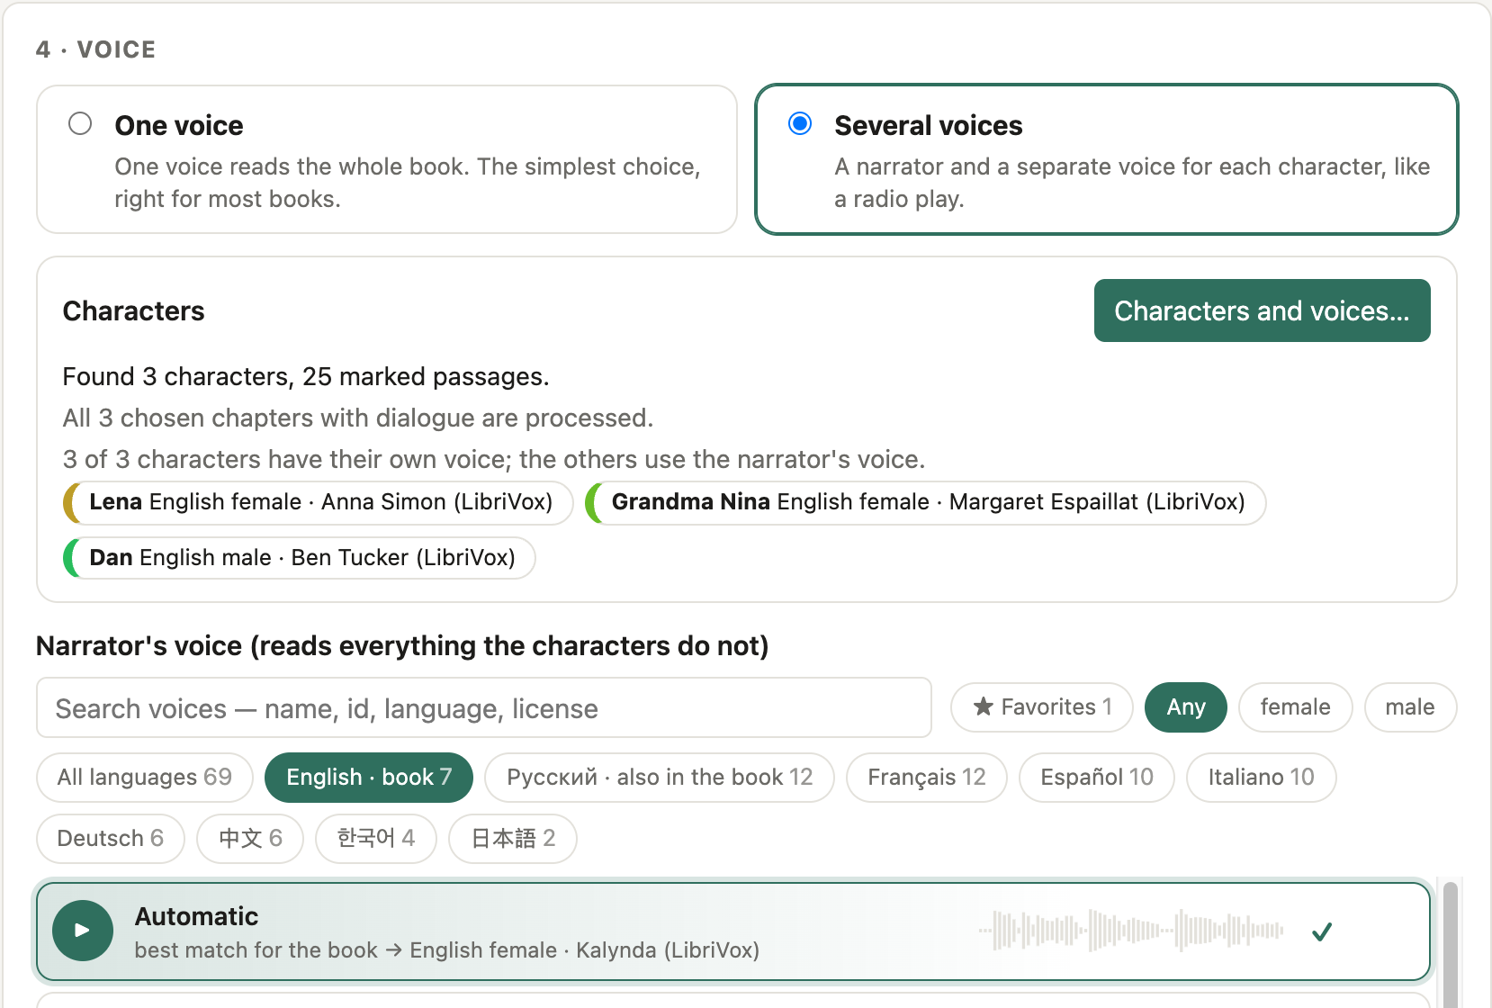Viewport: 1492px width, 1008px height.
Task: Select the Deutsch language filter
Action: (111, 839)
